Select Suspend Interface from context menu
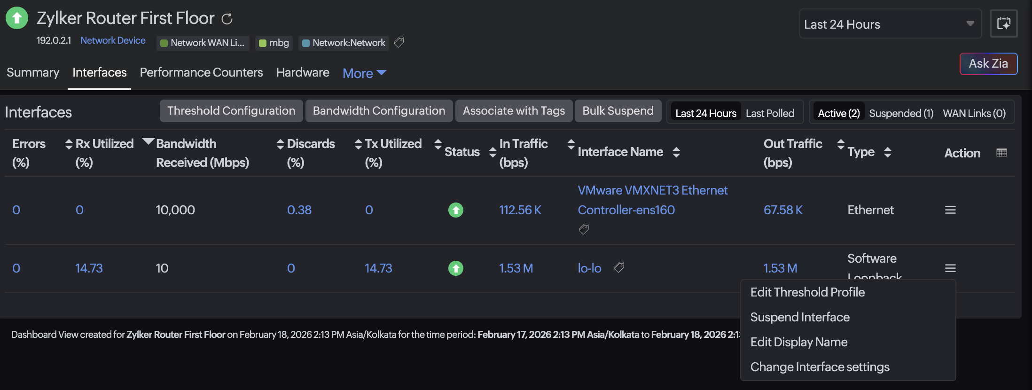Screen dimensions: 1032x390 [x=800, y=317]
